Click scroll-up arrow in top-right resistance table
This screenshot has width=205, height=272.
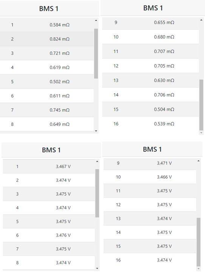pos(201,20)
